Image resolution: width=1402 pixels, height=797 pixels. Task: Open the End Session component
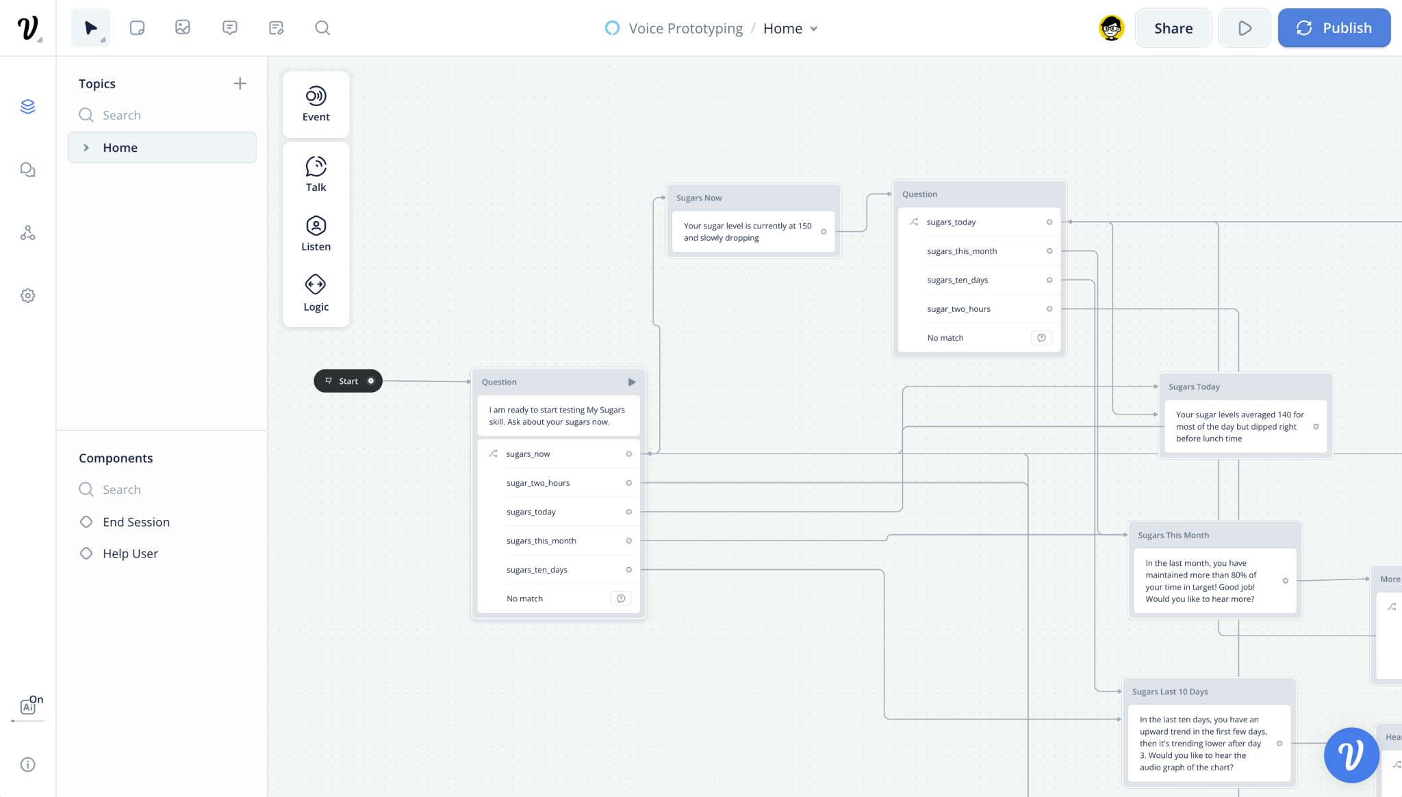point(136,522)
